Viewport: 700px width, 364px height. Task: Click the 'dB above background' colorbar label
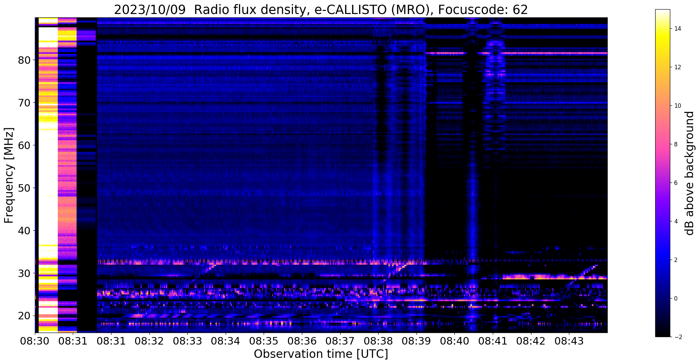click(x=690, y=173)
